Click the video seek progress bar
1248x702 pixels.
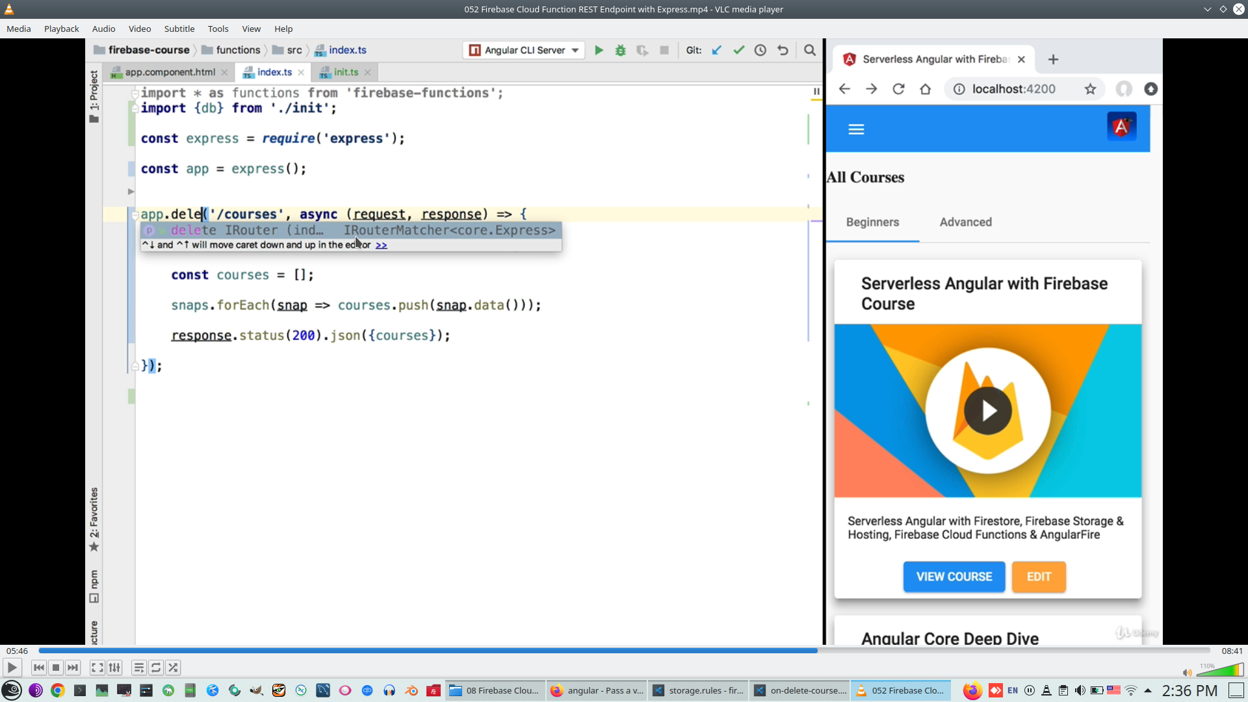pos(624,651)
